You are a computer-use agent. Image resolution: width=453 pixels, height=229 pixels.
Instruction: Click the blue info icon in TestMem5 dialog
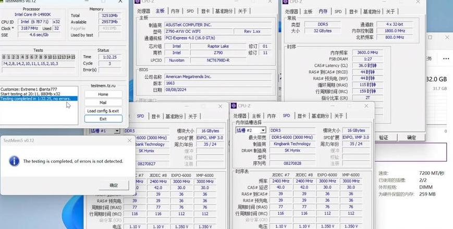[x=14, y=161]
